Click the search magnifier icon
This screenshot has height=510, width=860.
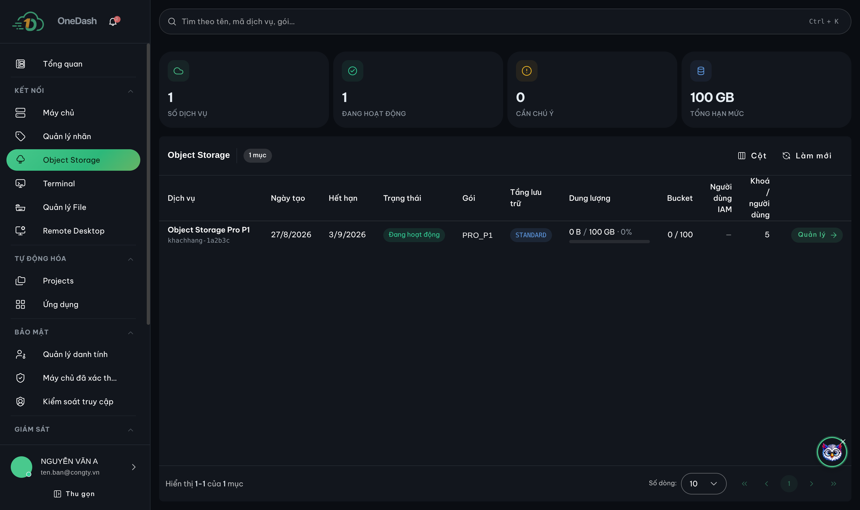click(x=172, y=22)
